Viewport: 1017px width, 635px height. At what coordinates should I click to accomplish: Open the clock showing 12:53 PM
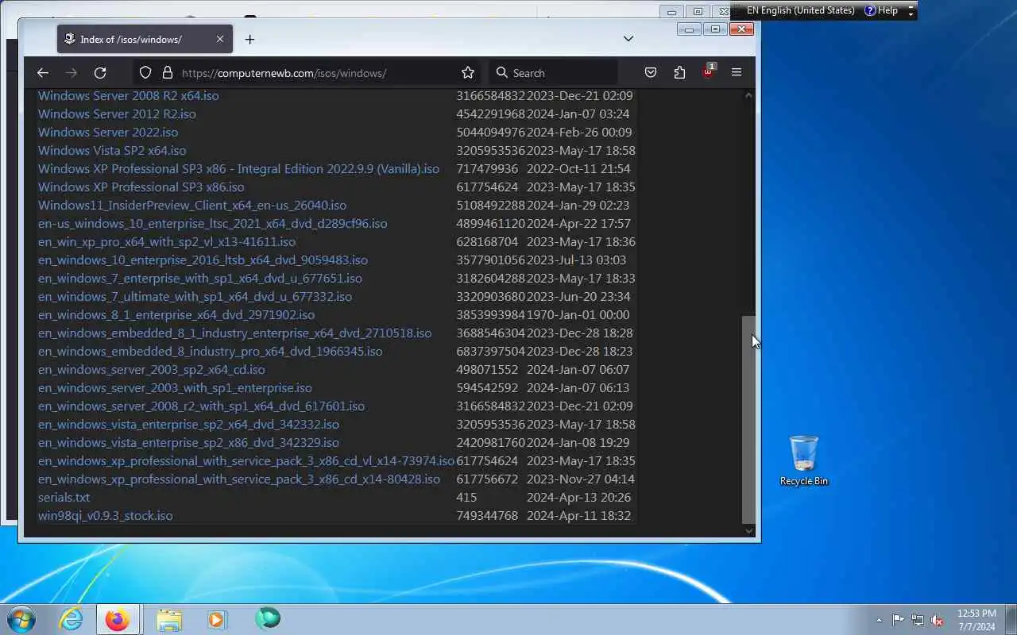point(976,620)
